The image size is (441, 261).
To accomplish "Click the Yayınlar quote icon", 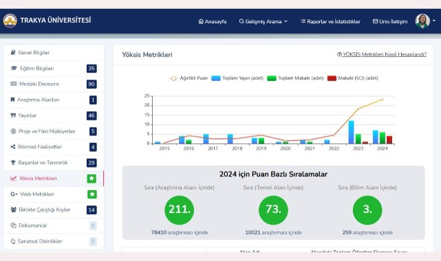I will click(13, 115).
